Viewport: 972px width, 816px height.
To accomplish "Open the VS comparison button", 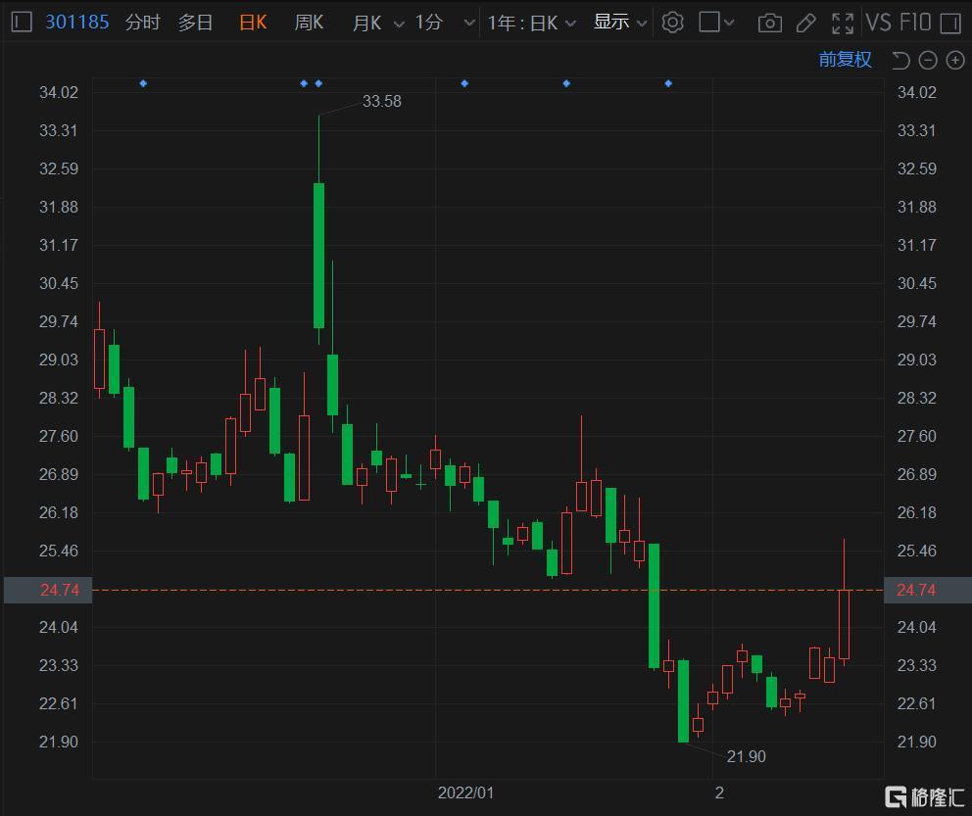I will 878,23.
